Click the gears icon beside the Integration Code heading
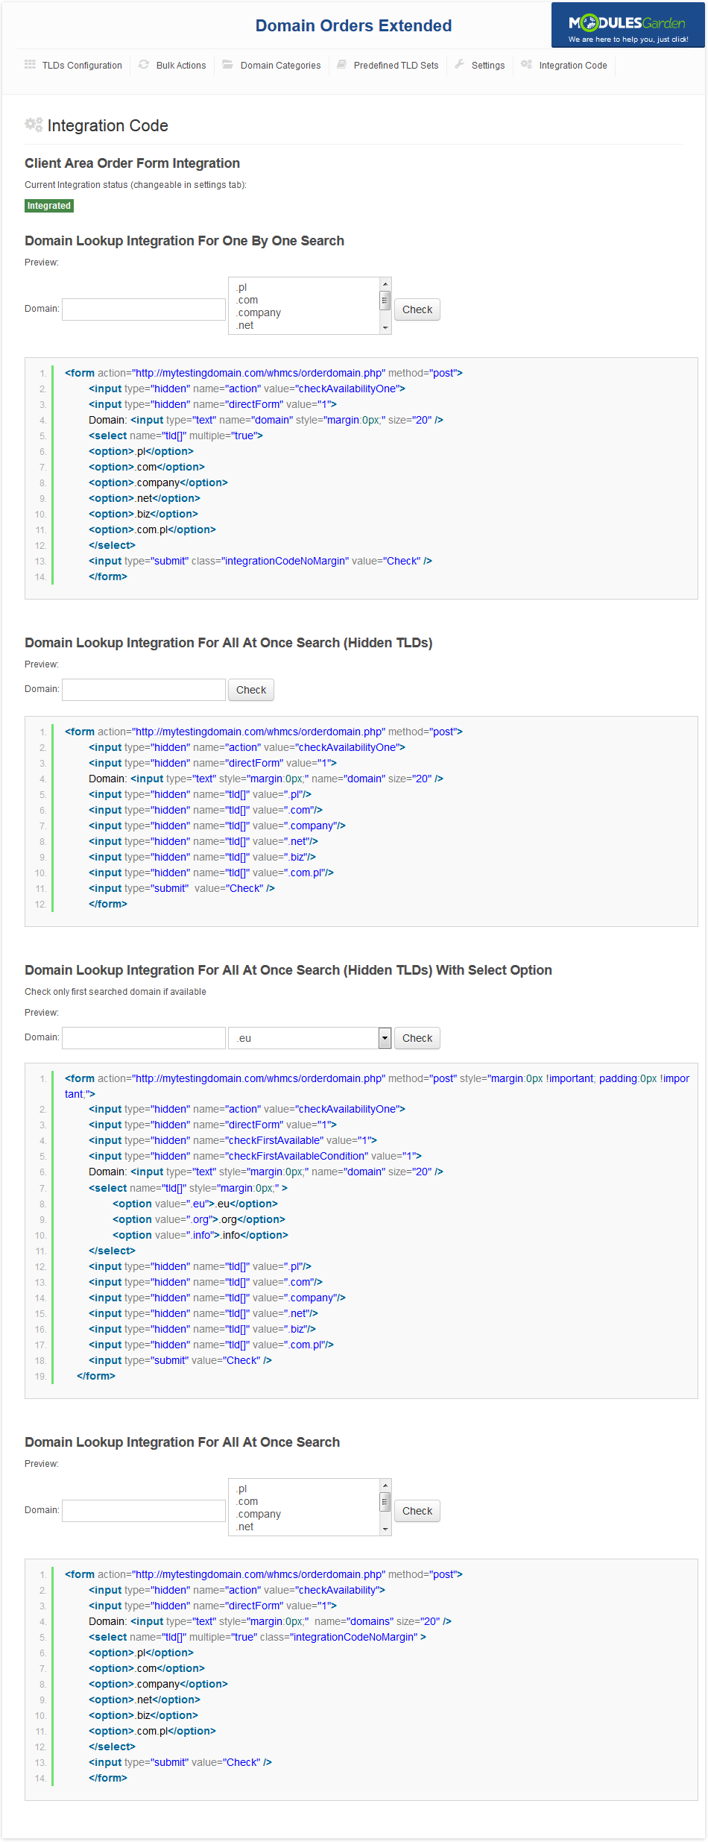The height and width of the screenshot is (1842, 708). pos(34,125)
